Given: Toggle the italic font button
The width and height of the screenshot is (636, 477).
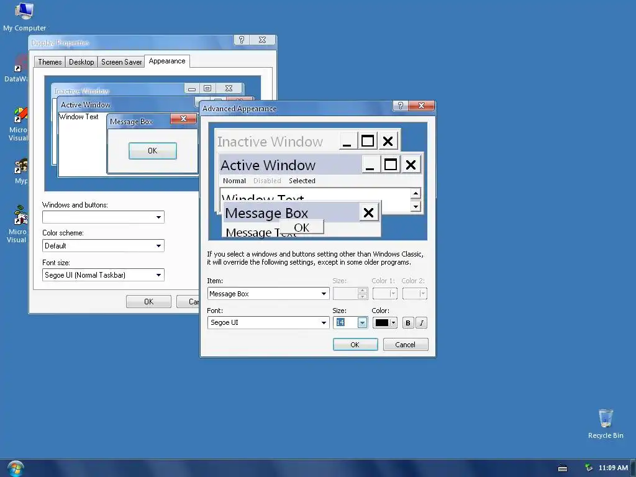Looking at the screenshot, I should (422, 323).
